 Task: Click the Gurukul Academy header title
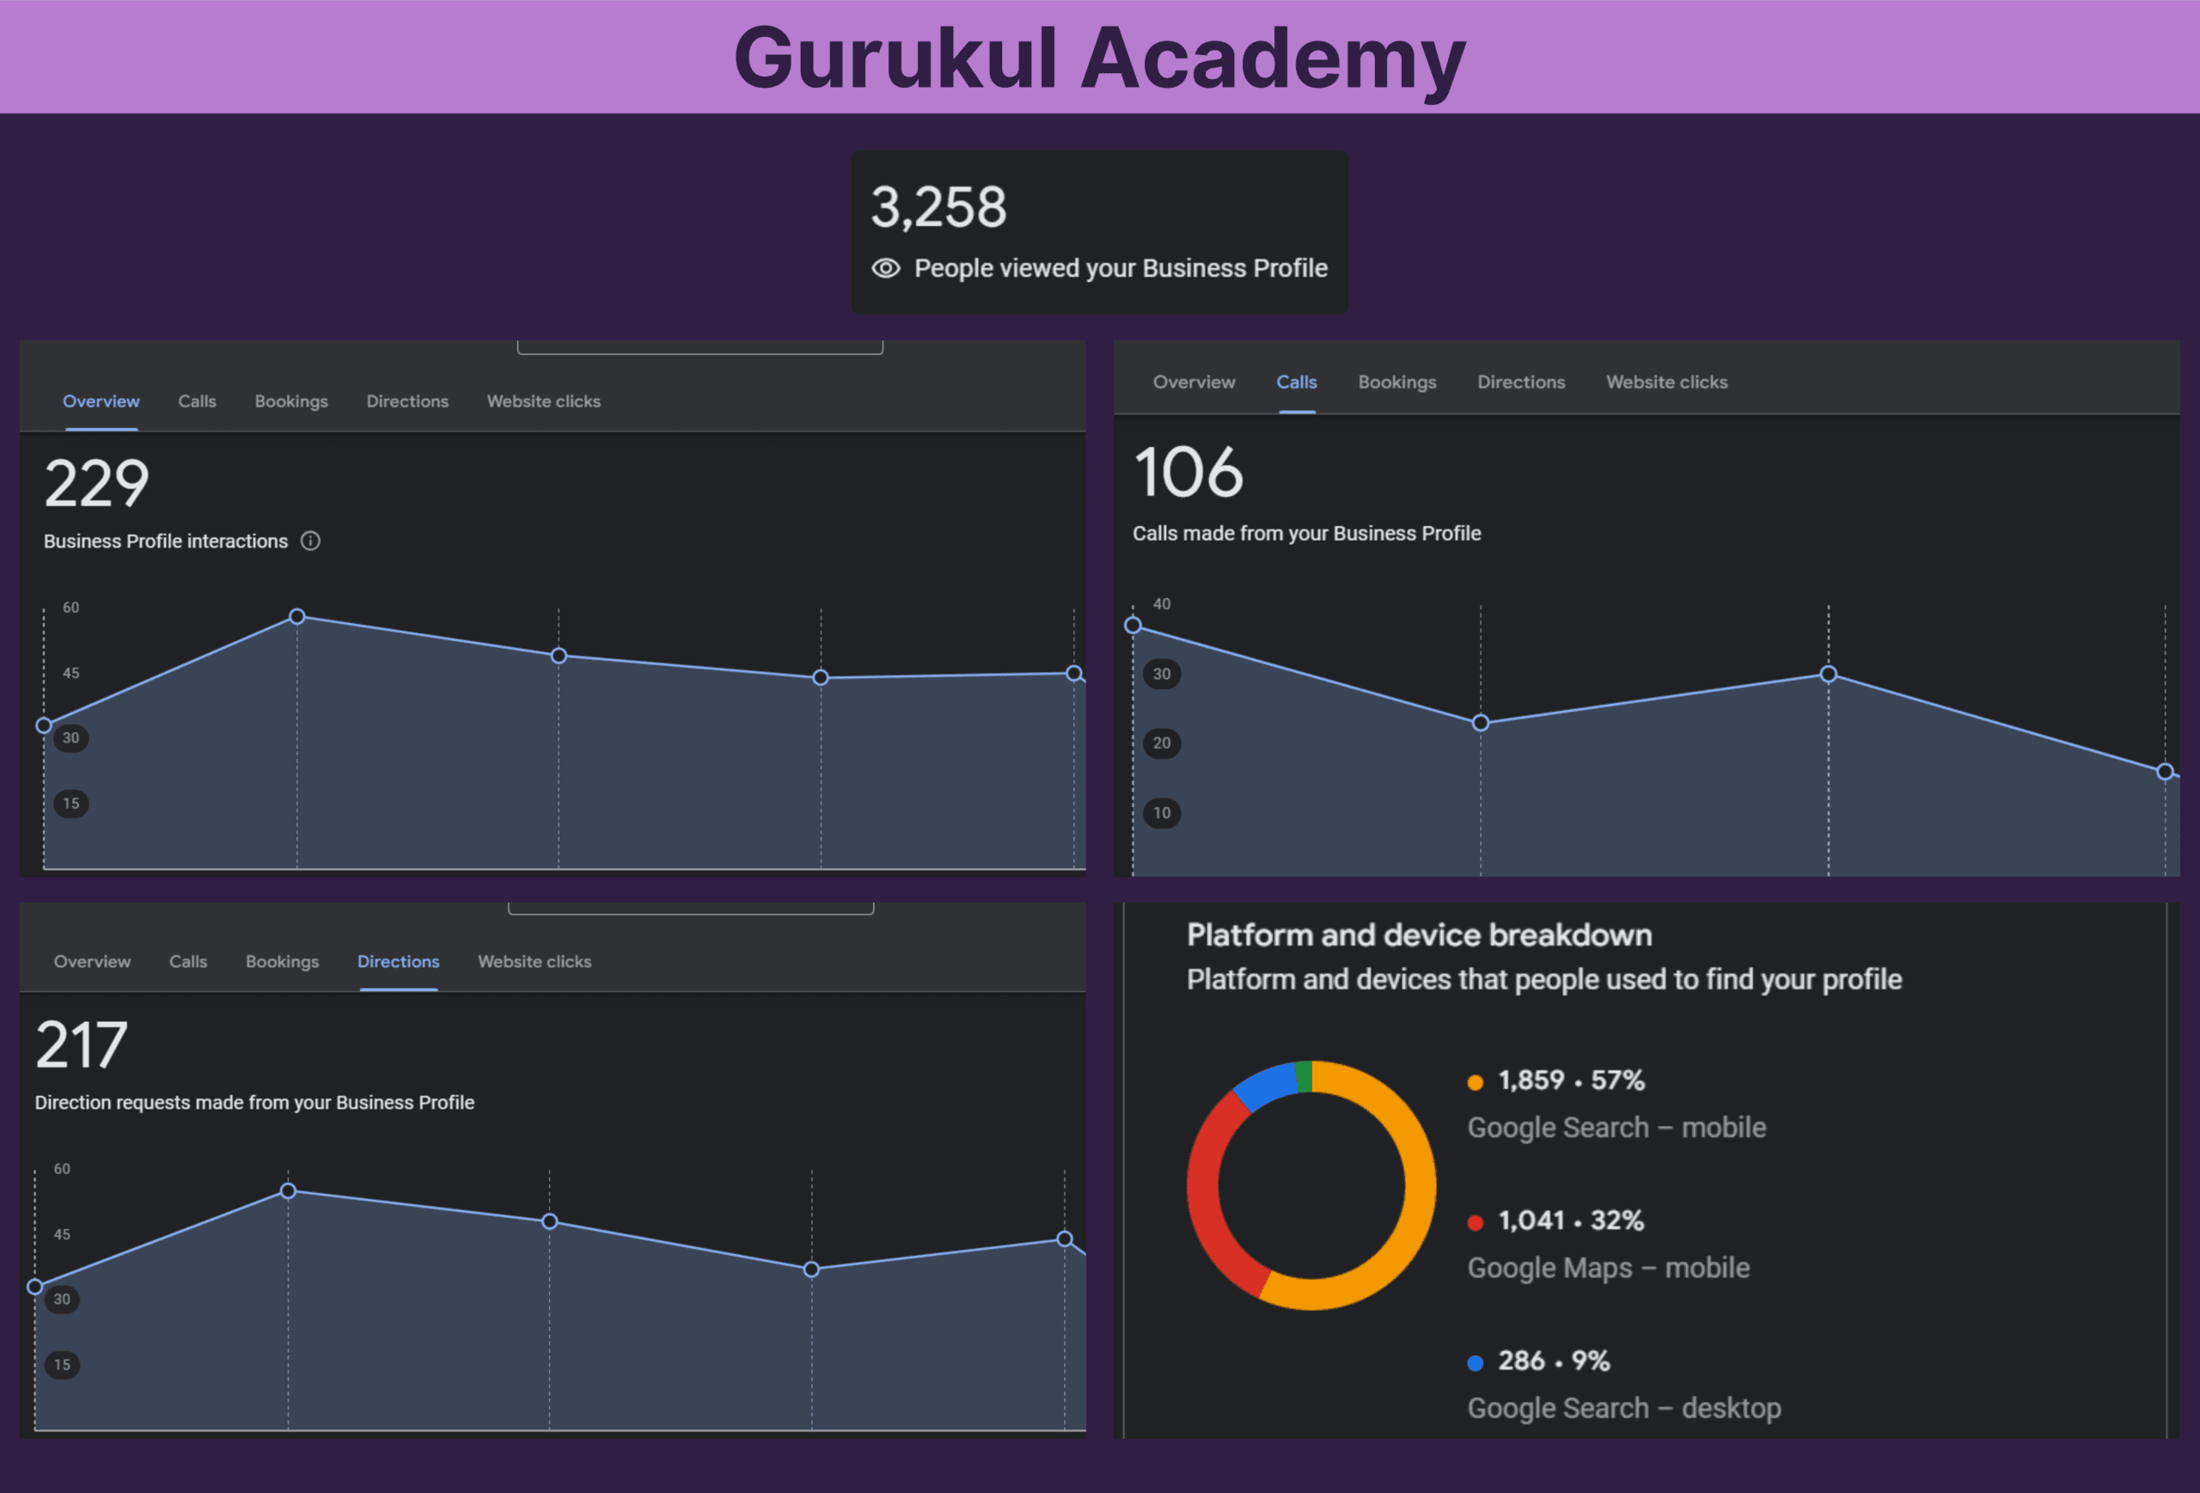[1099, 58]
